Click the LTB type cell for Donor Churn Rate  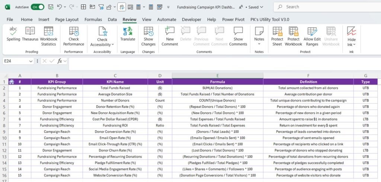(x=365, y=150)
